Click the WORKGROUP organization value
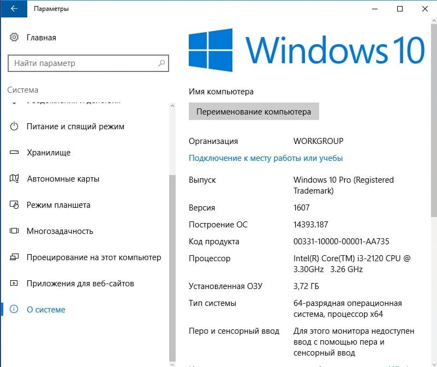 pyautogui.click(x=318, y=141)
